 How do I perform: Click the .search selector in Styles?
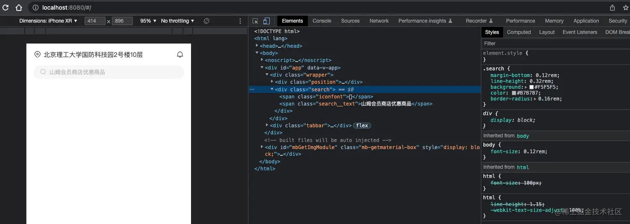(x=494, y=69)
